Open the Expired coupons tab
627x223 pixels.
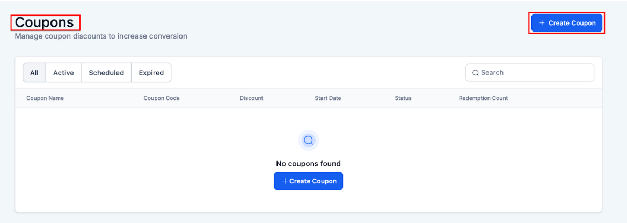[151, 73]
